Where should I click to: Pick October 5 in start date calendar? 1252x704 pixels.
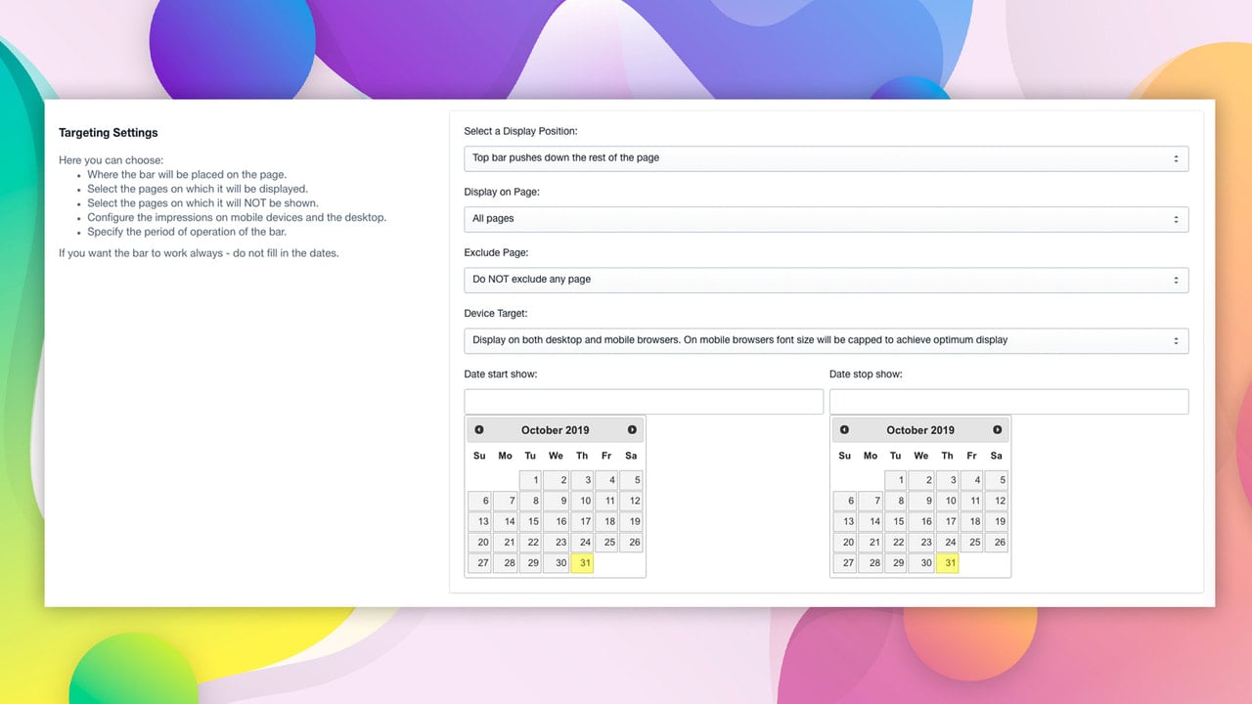click(x=631, y=480)
